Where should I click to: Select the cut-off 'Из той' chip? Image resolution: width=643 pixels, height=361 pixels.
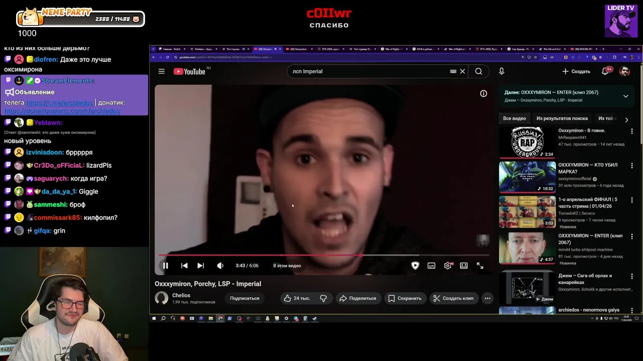tap(606, 118)
